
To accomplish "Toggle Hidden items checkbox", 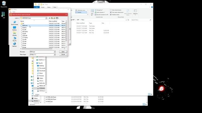I will coord(111,15).
